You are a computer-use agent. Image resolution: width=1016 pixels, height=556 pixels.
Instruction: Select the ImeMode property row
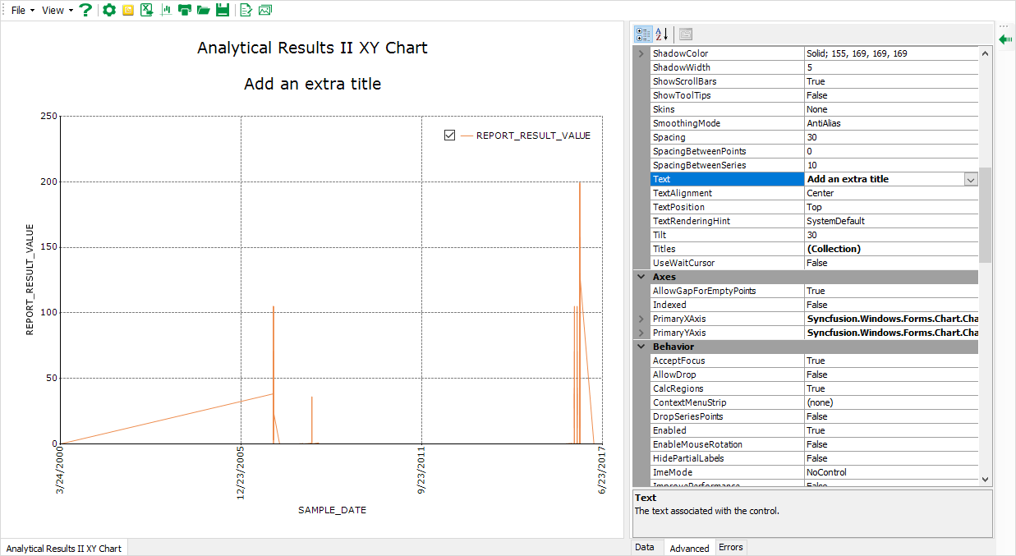click(x=814, y=472)
